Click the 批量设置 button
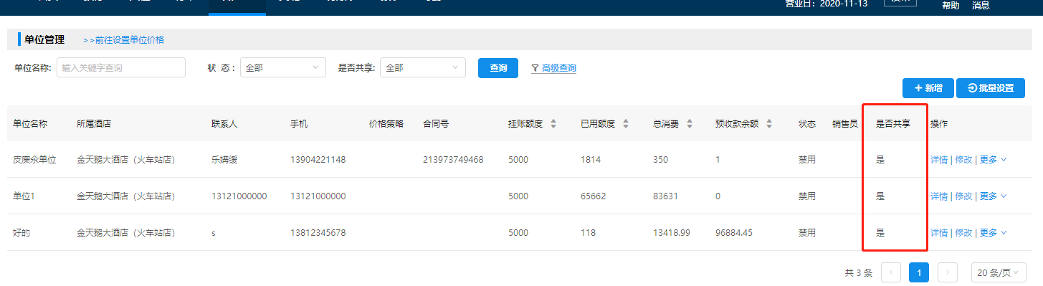 (x=991, y=88)
